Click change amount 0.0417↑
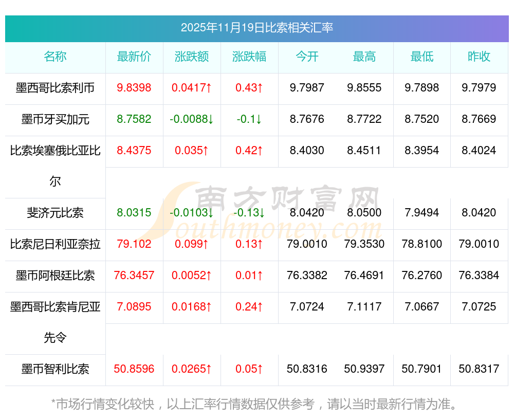 (x=191, y=88)
